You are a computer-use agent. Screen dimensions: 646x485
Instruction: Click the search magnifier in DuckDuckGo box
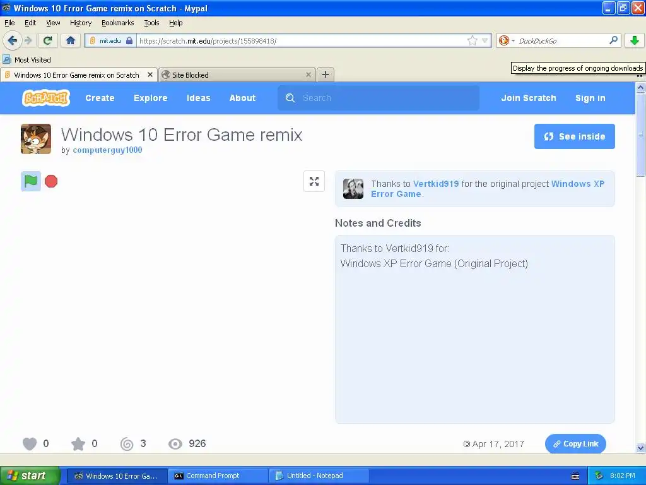tap(613, 40)
